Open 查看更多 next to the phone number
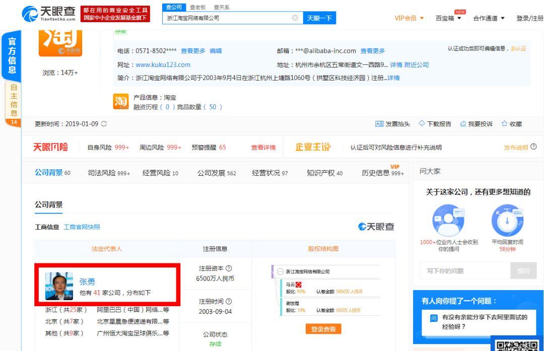The height and width of the screenshot is (351, 544). click(193, 51)
